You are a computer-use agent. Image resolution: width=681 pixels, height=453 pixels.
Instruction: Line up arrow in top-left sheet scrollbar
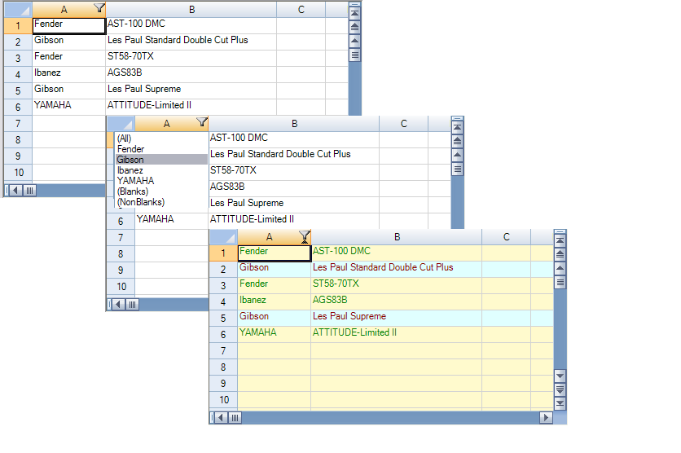[355, 42]
